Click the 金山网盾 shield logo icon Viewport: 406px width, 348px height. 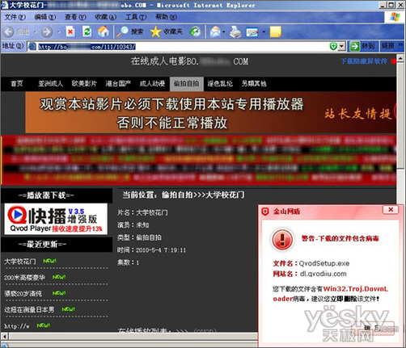click(265, 212)
